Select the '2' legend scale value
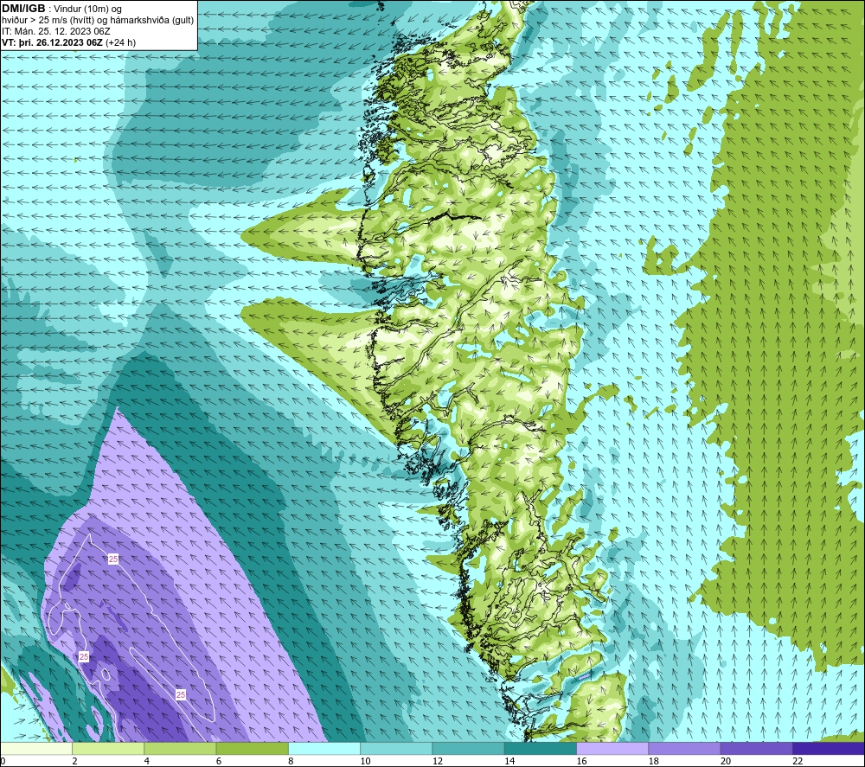The image size is (865, 767). tap(74, 761)
